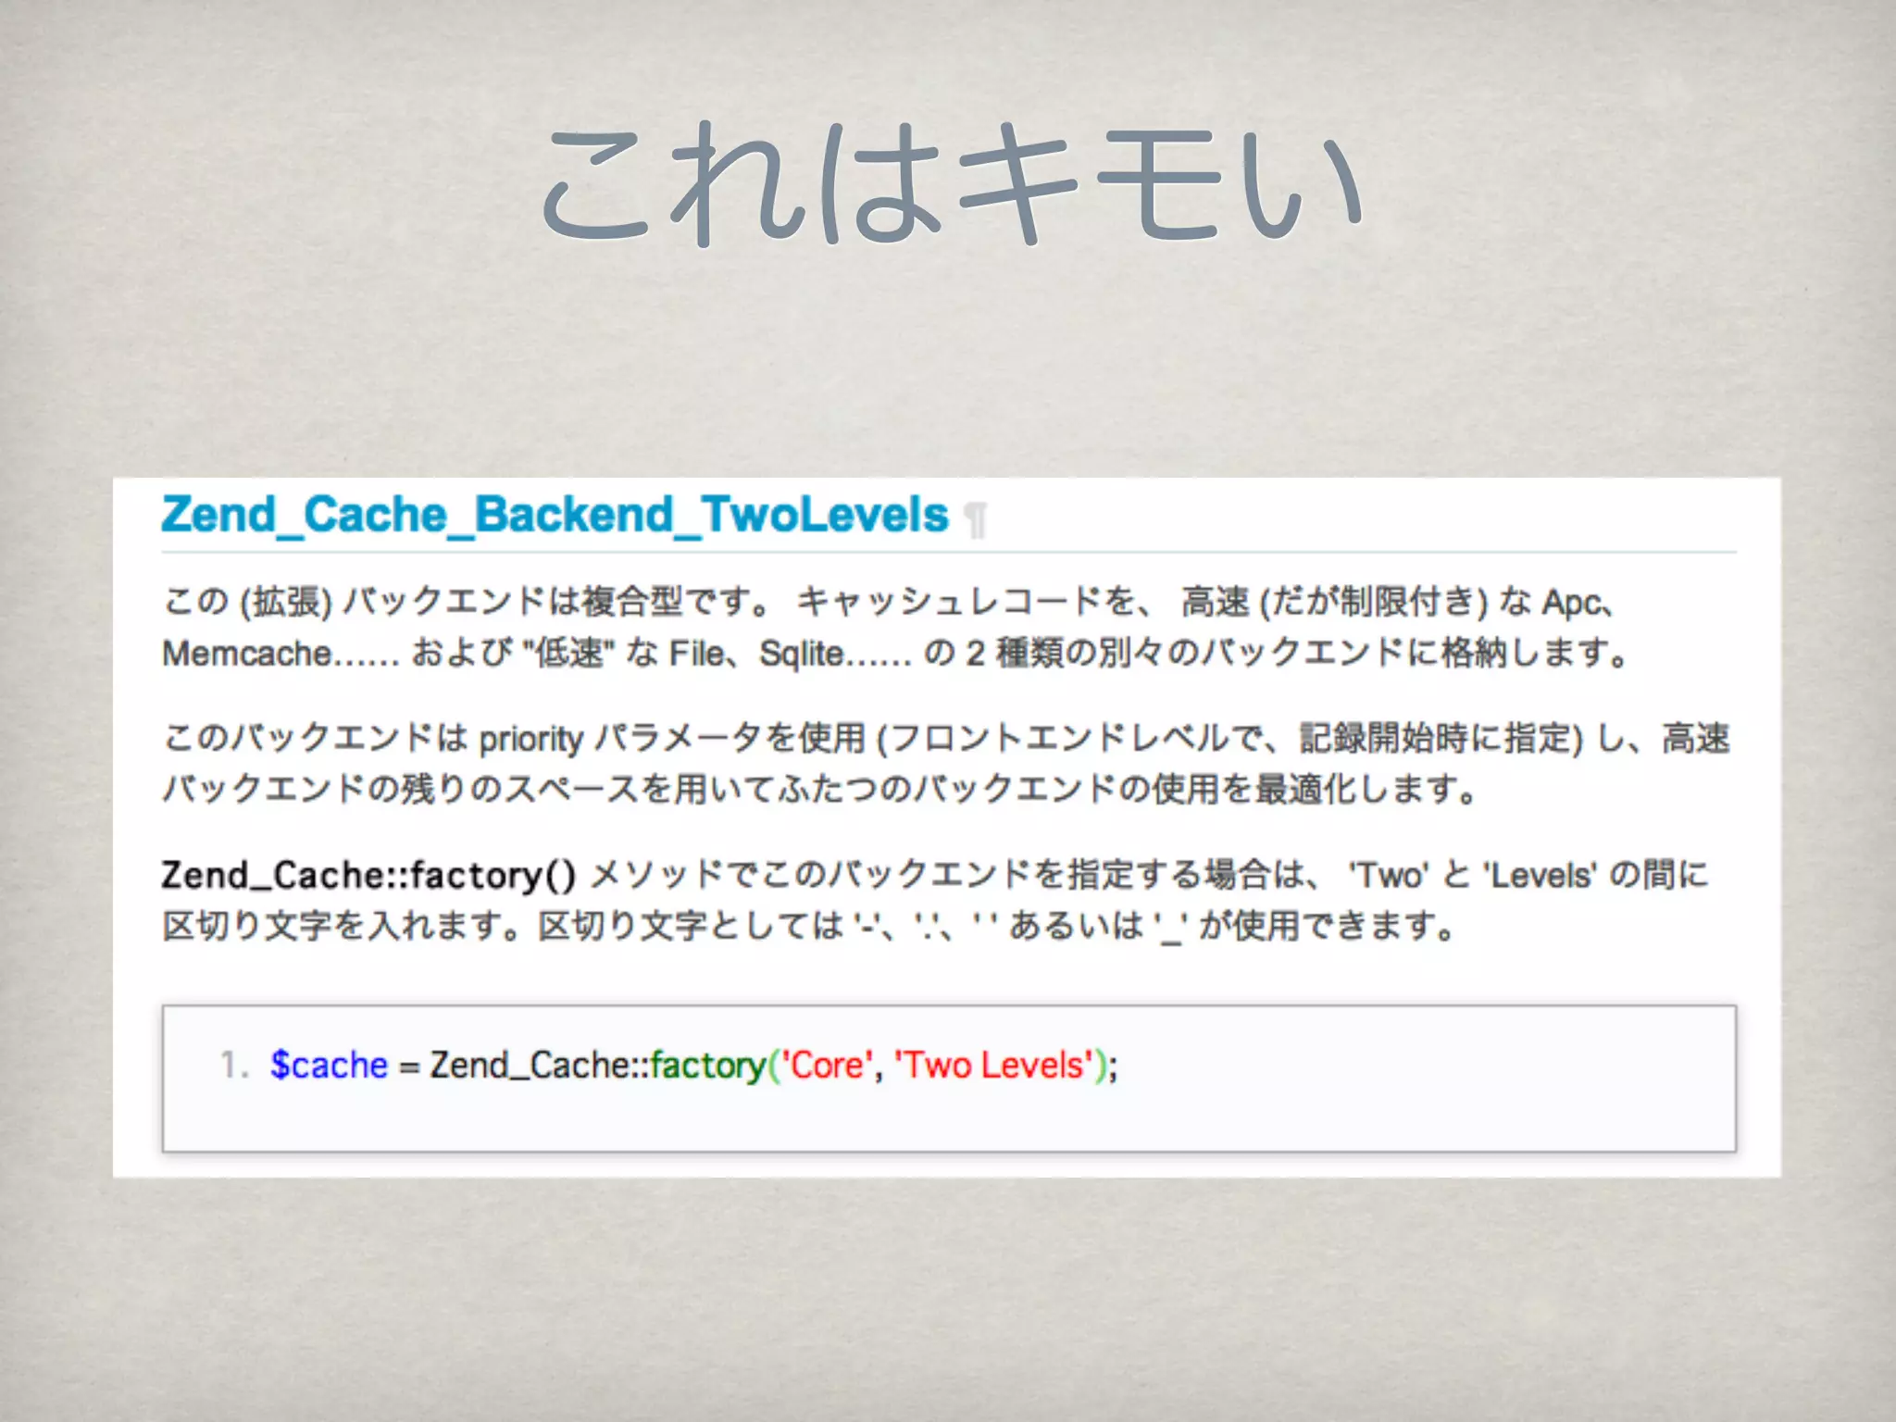
Task: Click the red 'Two Levels' string argument
Action: [x=994, y=1065]
